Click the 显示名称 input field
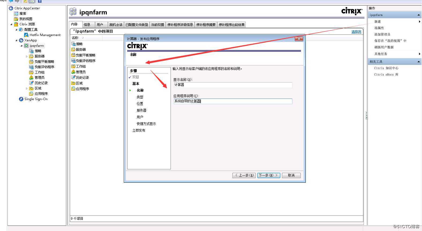The width and height of the screenshot is (422, 231). pos(233,85)
